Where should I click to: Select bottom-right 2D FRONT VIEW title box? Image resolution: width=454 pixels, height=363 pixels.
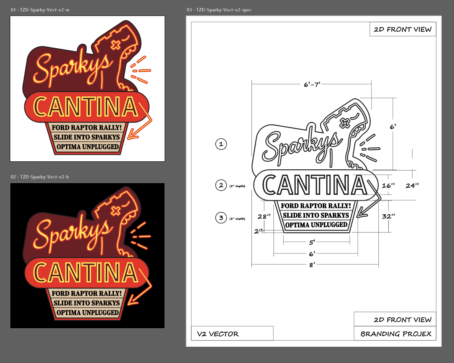395,319
